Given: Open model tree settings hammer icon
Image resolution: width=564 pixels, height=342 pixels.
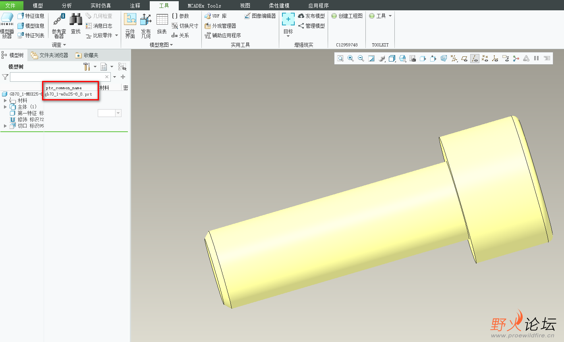Looking at the screenshot, I should (x=86, y=67).
